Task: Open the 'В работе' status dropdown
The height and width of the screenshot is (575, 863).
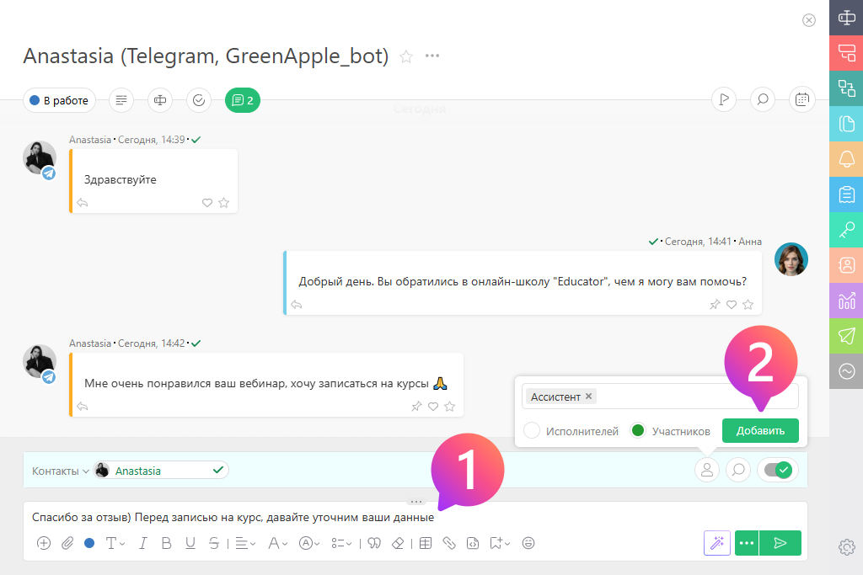Action: pos(59,100)
